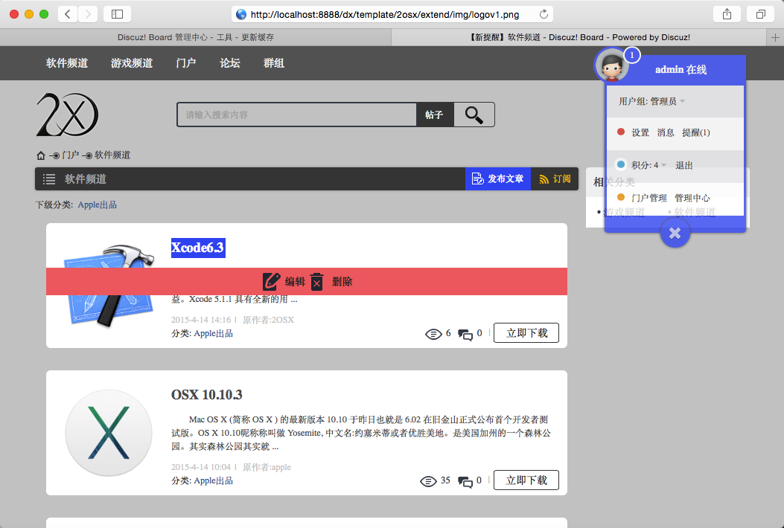
Task: Click the Safari address bar URL
Action: [384, 14]
